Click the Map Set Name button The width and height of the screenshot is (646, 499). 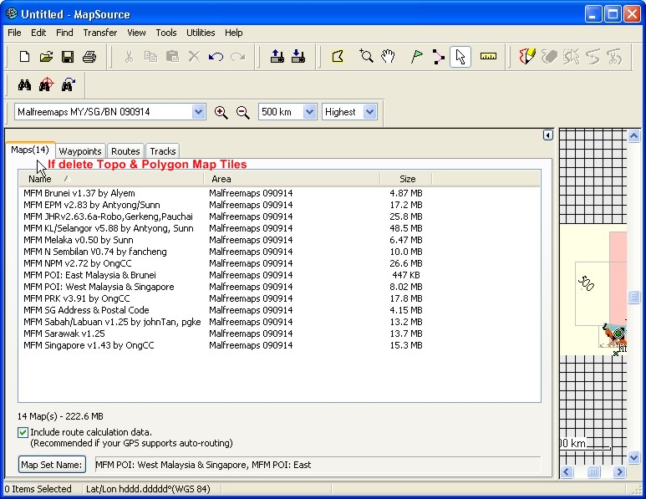coord(52,465)
